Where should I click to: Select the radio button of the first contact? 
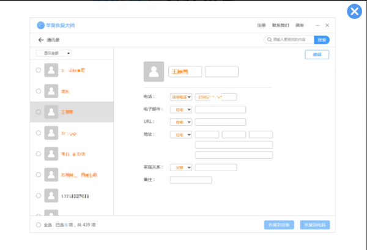coord(38,71)
